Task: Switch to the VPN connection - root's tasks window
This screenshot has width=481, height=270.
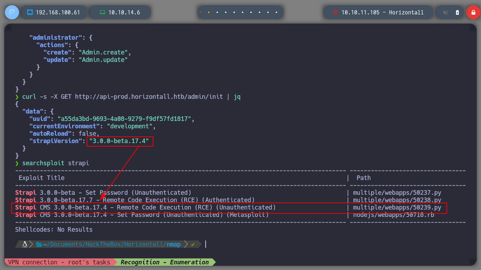Action: pos(59,262)
